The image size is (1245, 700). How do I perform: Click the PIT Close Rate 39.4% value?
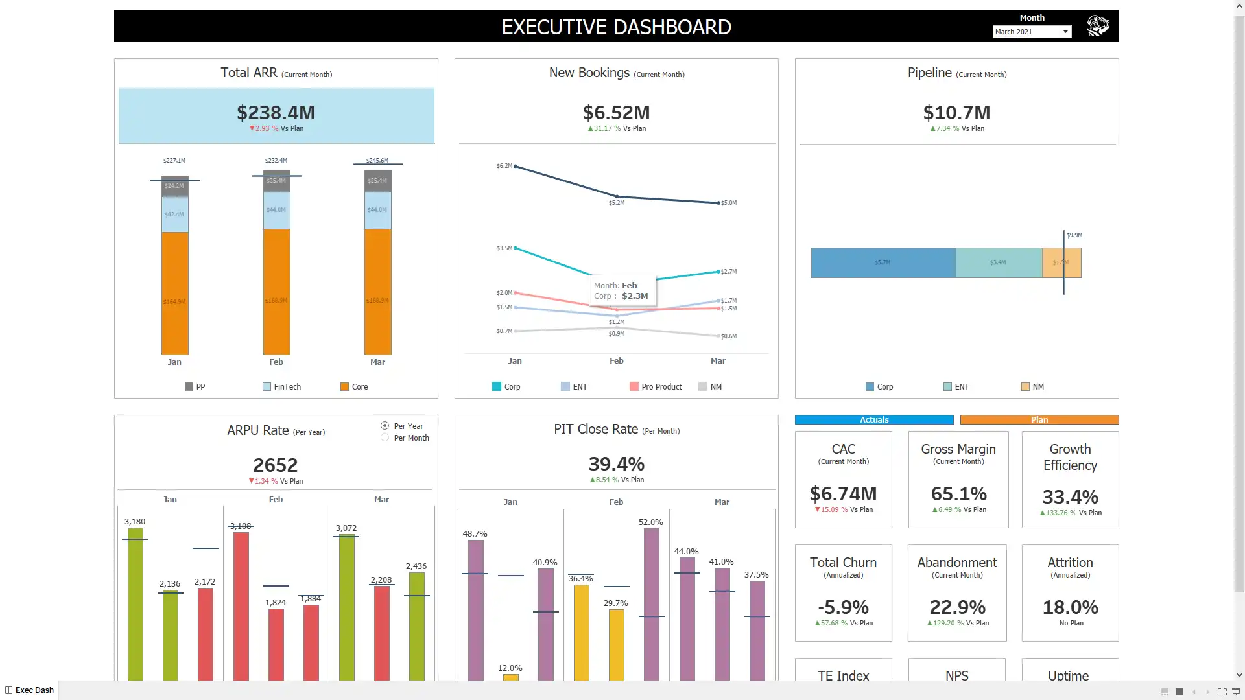pos(616,464)
